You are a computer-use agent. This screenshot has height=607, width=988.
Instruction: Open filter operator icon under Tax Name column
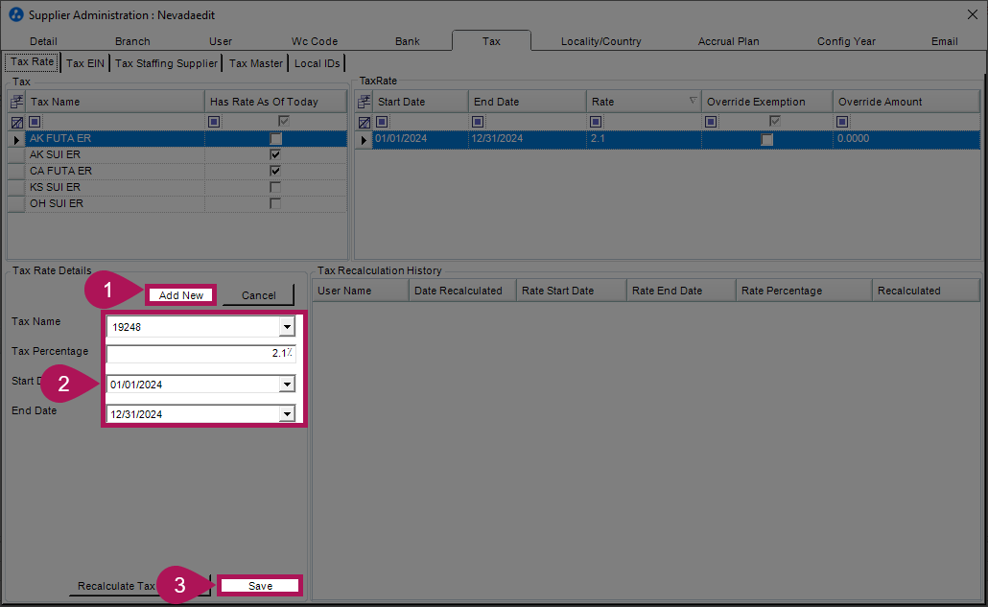(35, 122)
